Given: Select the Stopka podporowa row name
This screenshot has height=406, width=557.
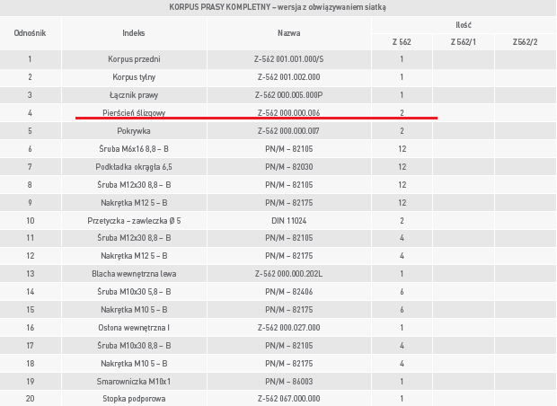Looking at the screenshot, I should [134, 399].
